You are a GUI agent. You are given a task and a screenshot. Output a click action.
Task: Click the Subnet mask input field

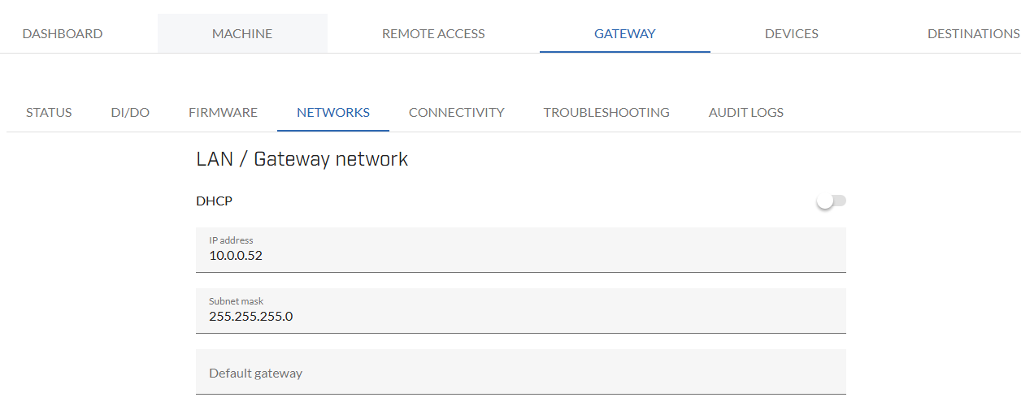click(x=521, y=311)
